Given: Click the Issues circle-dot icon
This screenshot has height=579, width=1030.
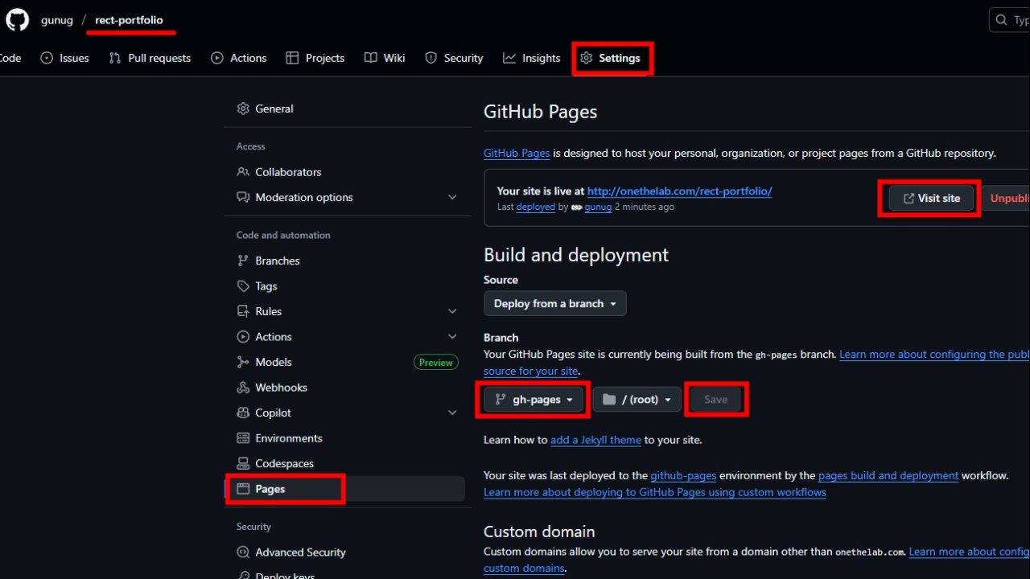Looking at the screenshot, I should pyautogui.click(x=47, y=58).
